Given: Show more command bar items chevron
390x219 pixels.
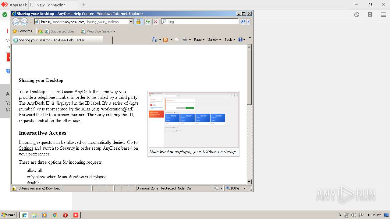Looking at the screenshot, I should pyautogui.click(x=250, y=38).
